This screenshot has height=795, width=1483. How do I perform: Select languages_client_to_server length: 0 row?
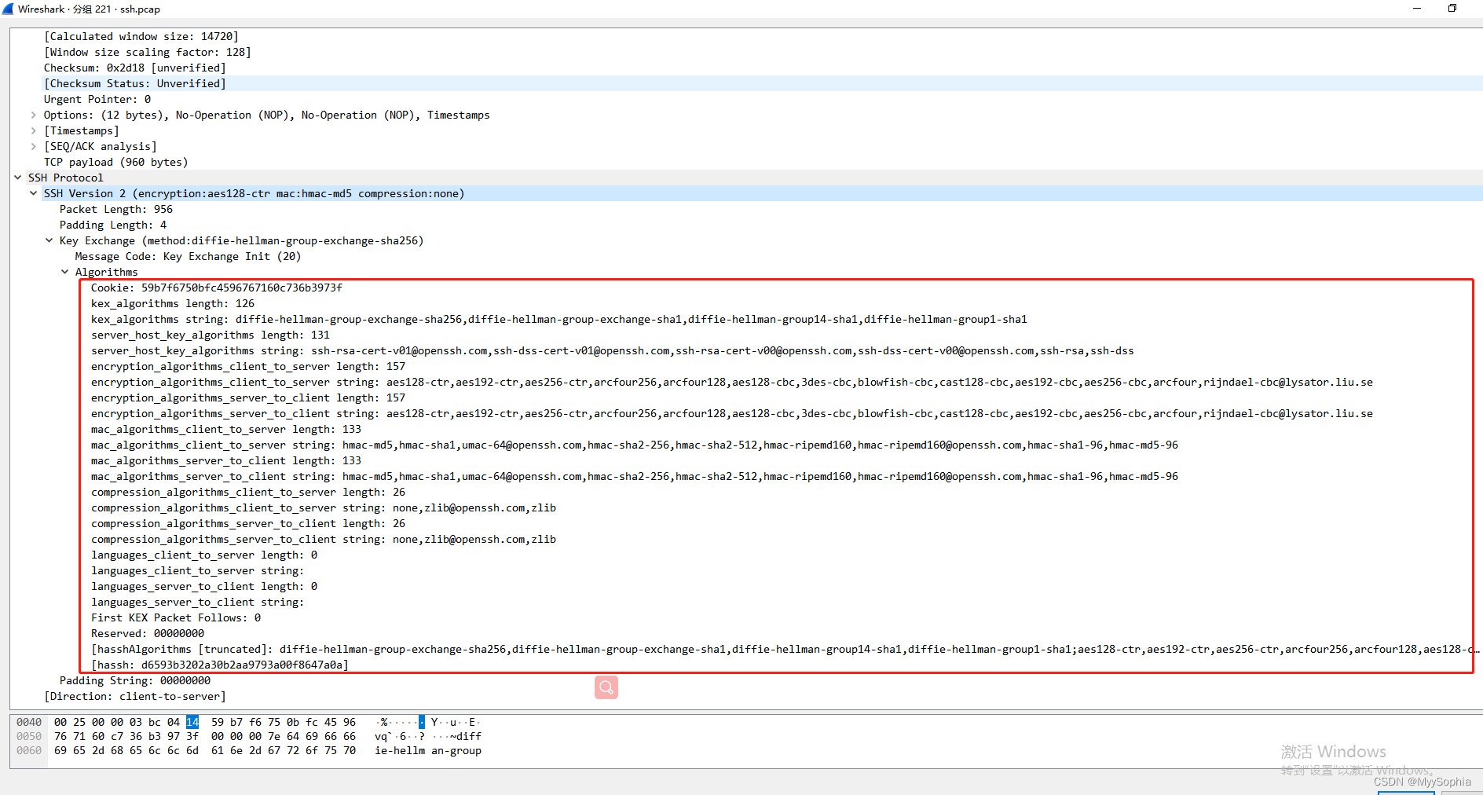click(x=204, y=555)
